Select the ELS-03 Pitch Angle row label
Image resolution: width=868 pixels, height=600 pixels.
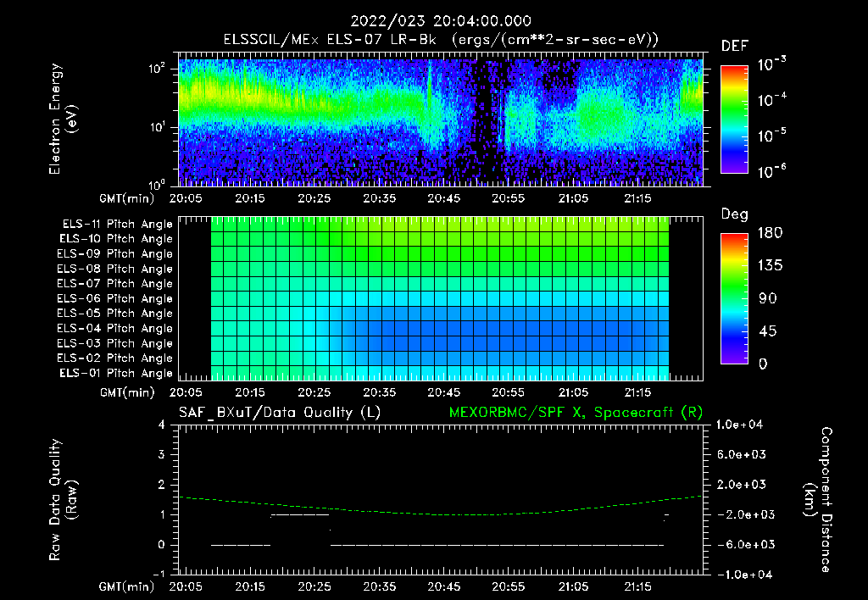115,343
